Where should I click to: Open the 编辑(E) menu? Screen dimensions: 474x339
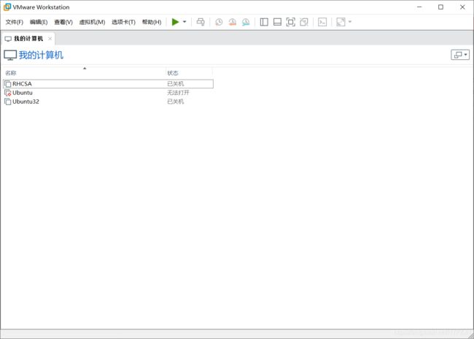[x=39, y=22]
